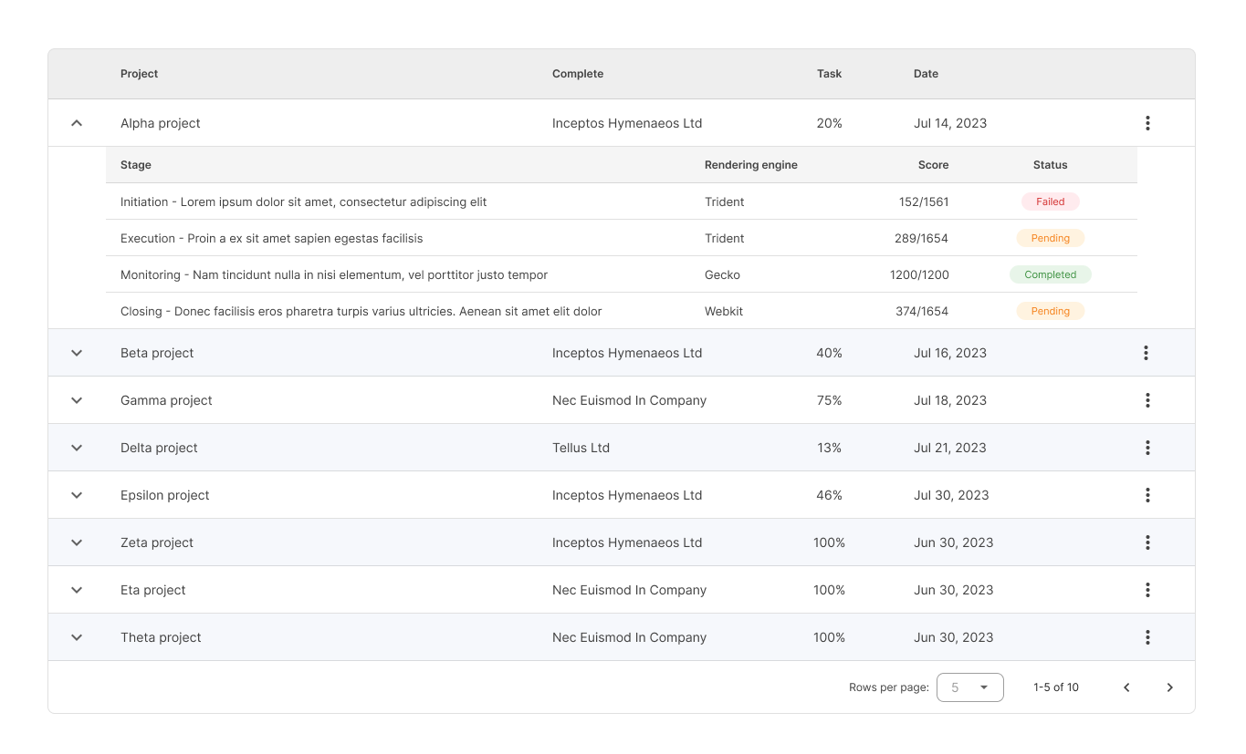Click Gamma project kebab menu icon
Screen dimensions: 1246x754
[x=1147, y=400]
